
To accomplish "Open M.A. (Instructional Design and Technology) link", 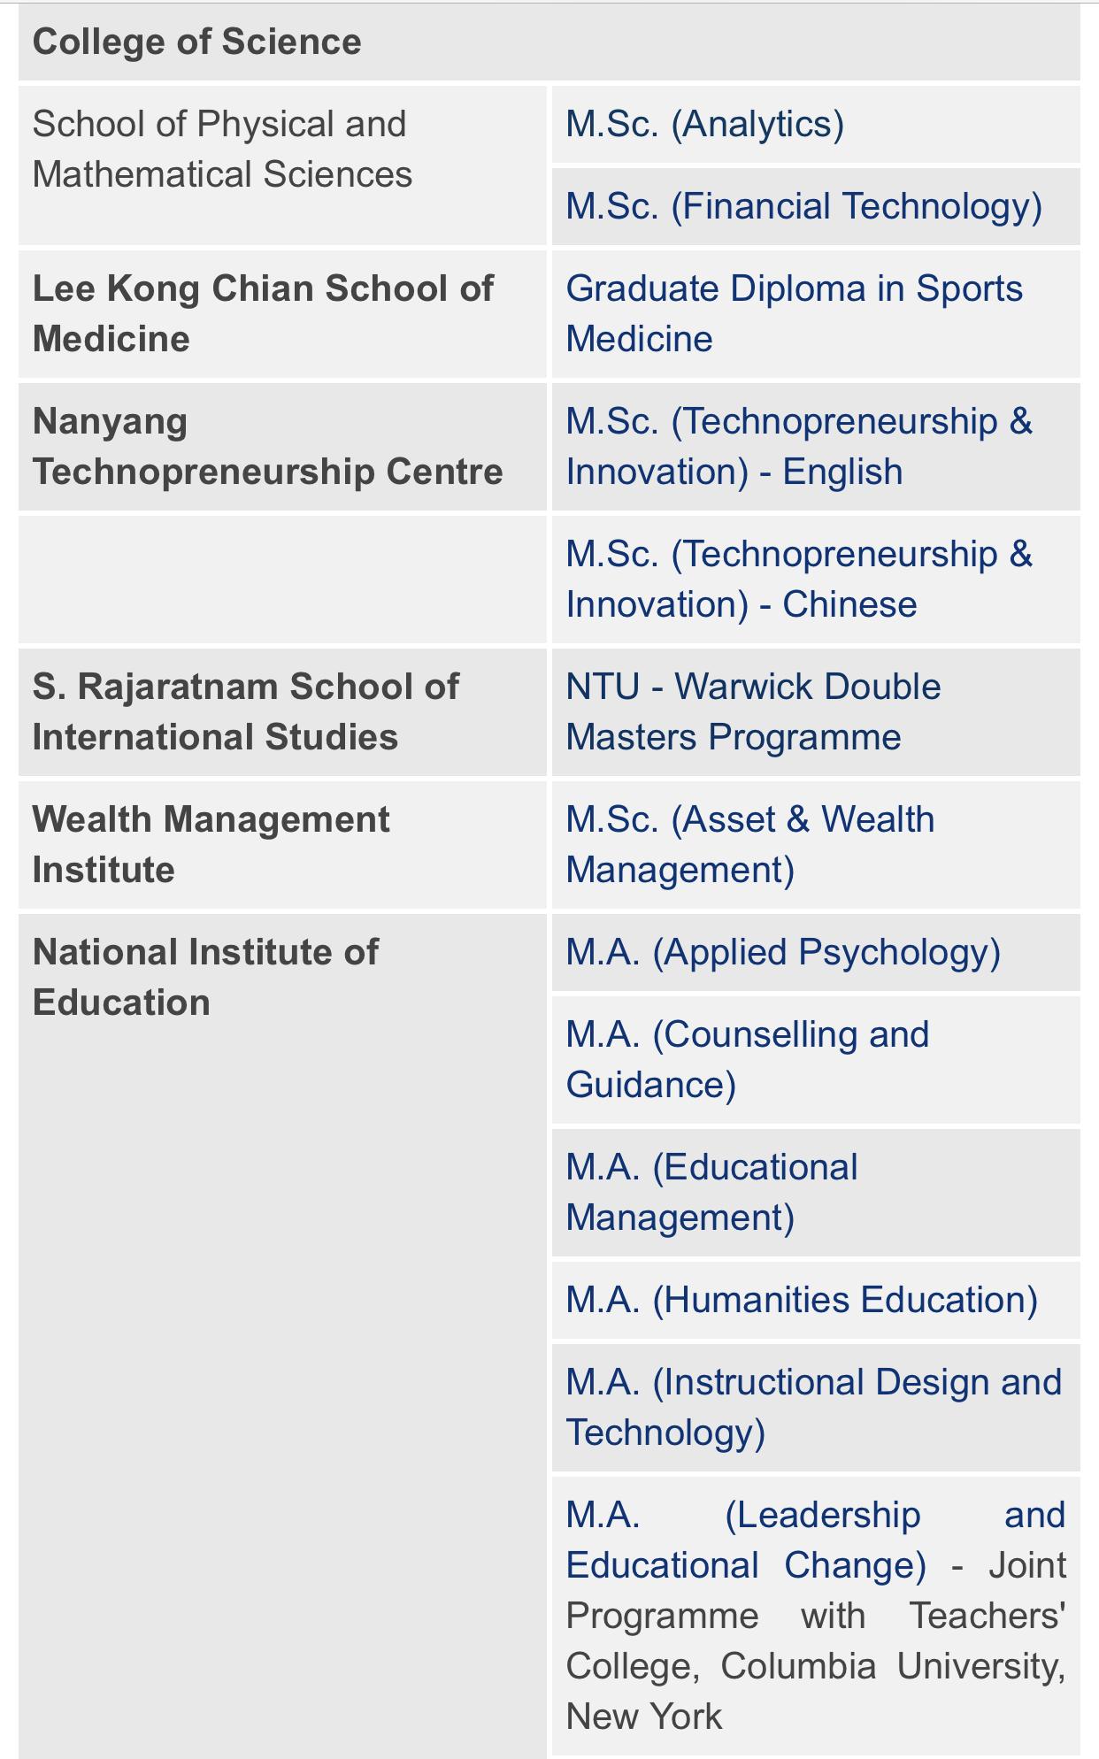I will 812,1407.
